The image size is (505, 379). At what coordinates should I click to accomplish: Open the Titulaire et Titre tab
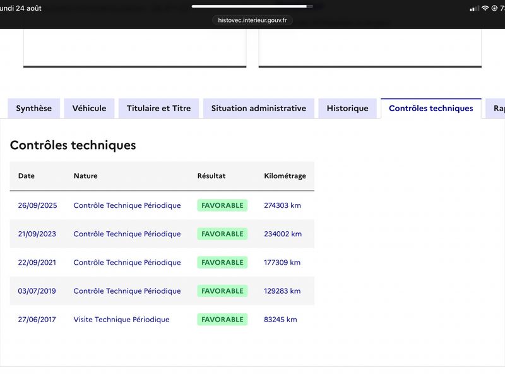coord(159,108)
